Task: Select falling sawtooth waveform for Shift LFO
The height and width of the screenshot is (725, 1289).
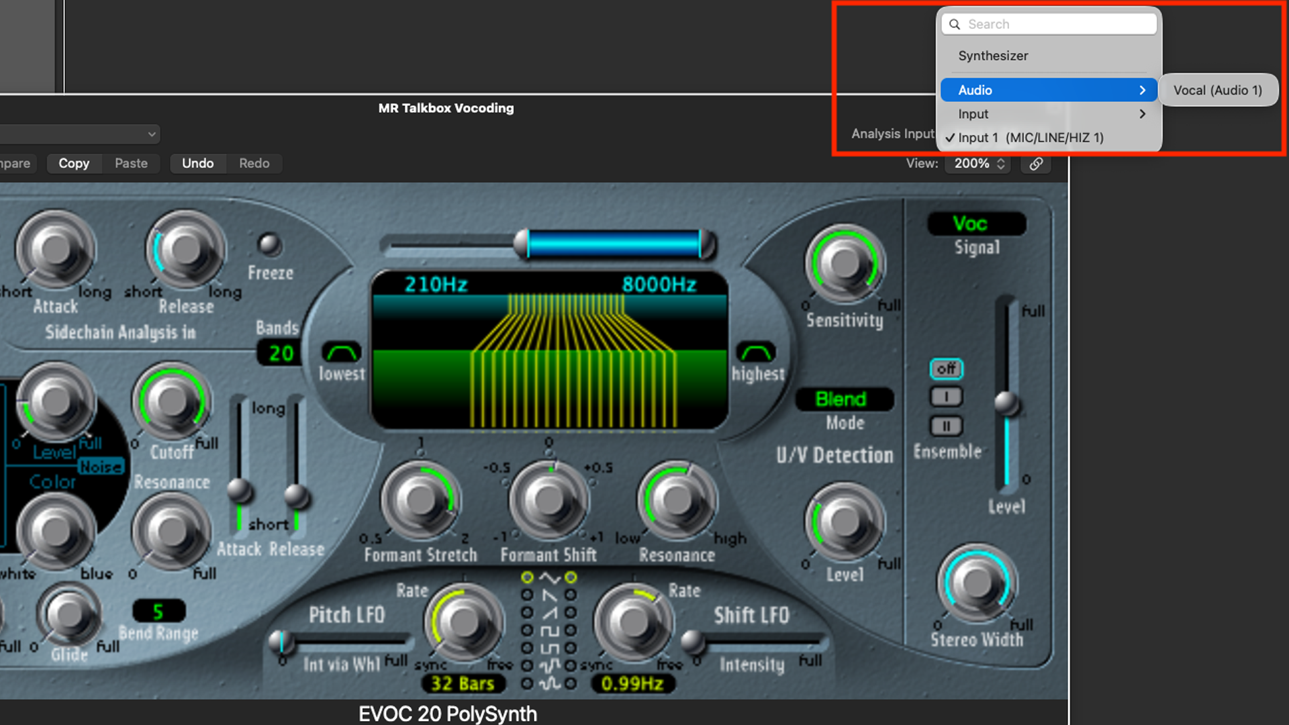Action: coord(571,595)
